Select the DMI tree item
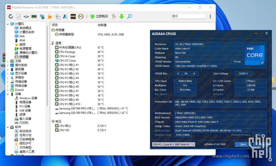The width and height of the screenshot is (276, 166). [22, 36]
